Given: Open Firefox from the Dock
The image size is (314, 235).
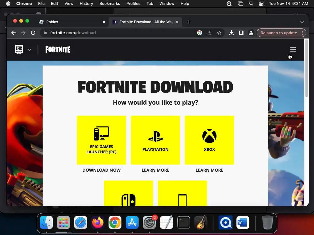Looking at the screenshot, I should [98, 222].
